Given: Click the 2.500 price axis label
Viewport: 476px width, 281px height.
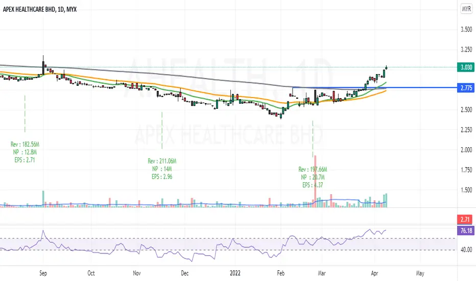Looking at the screenshot, I should coord(466,110).
